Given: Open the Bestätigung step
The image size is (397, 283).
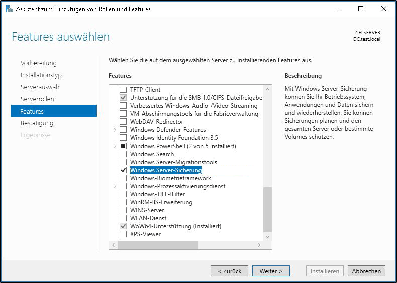Looking at the screenshot, I should (x=37, y=123).
